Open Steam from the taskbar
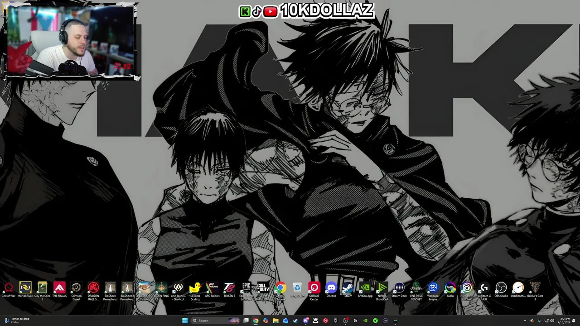The width and height of the screenshot is (580, 326). (x=295, y=321)
